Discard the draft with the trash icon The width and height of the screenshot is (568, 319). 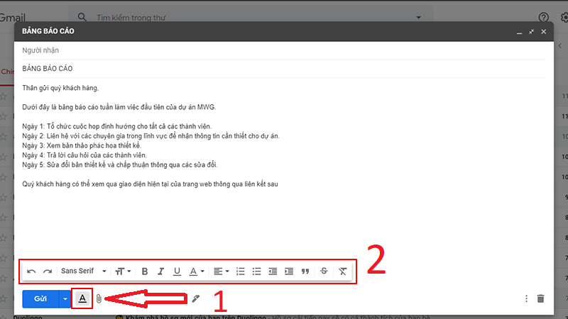(x=540, y=298)
